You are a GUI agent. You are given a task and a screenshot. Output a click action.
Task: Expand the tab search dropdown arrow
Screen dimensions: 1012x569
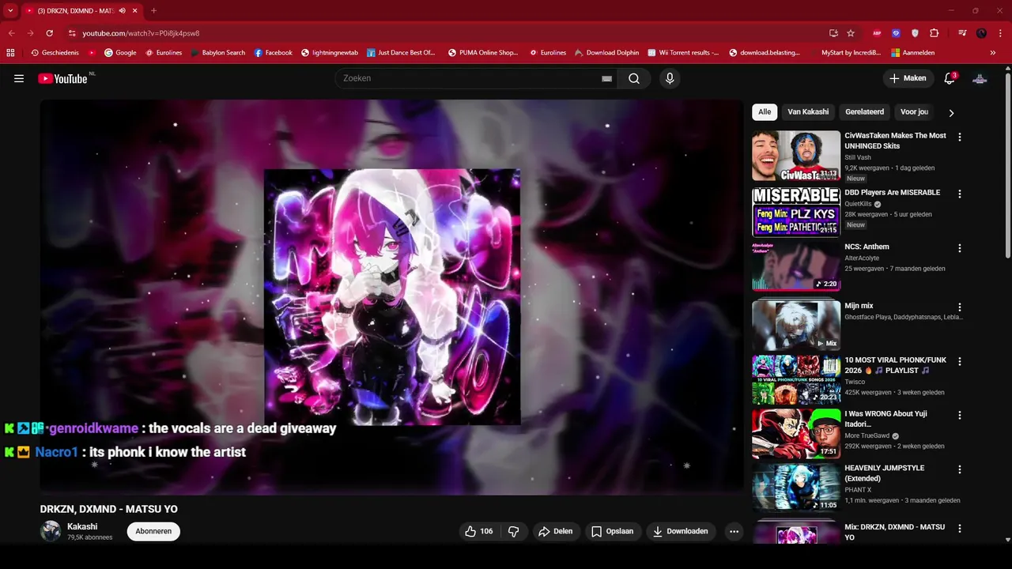(x=10, y=10)
